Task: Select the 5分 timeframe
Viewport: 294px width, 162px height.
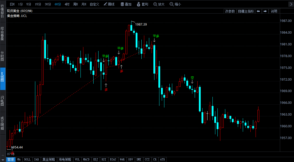Action: point(29,4)
